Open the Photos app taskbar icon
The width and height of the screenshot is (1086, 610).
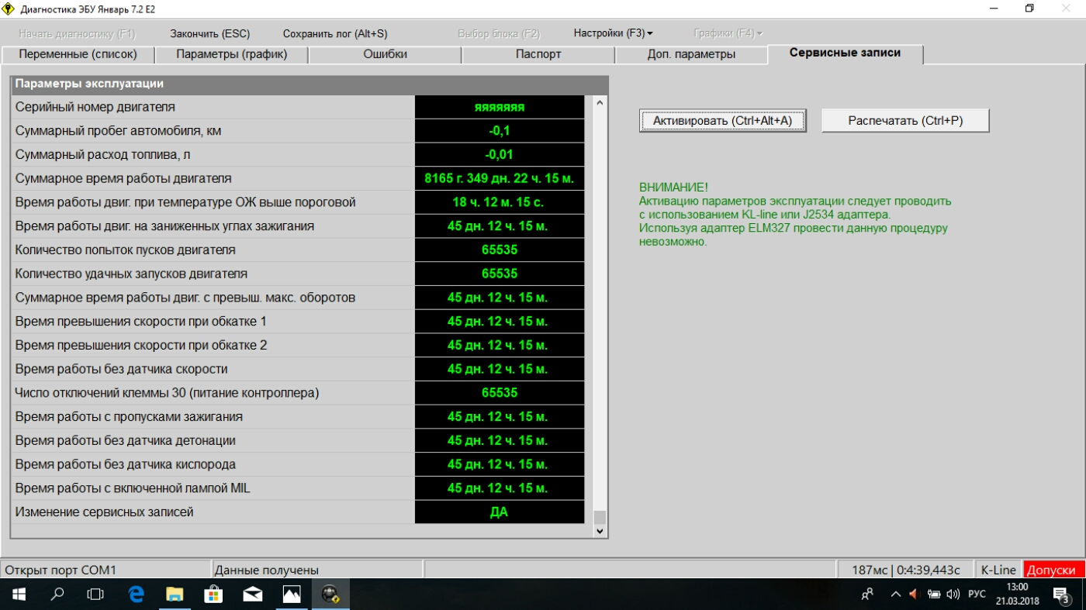tap(292, 594)
